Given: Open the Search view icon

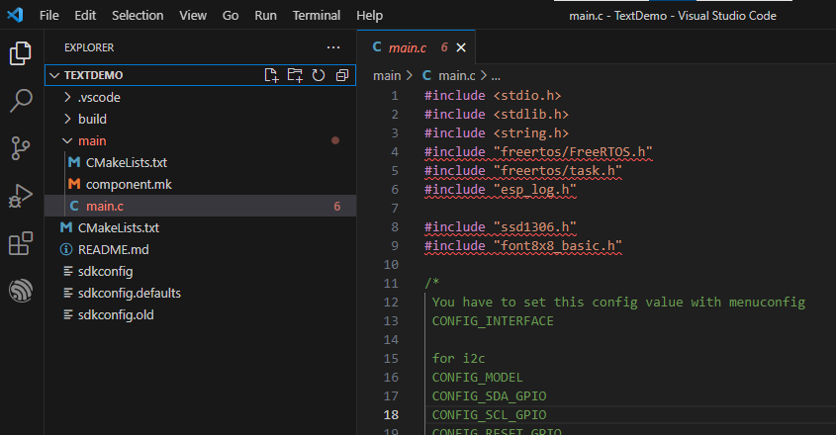Looking at the screenshot, I should tap(21, 100).
